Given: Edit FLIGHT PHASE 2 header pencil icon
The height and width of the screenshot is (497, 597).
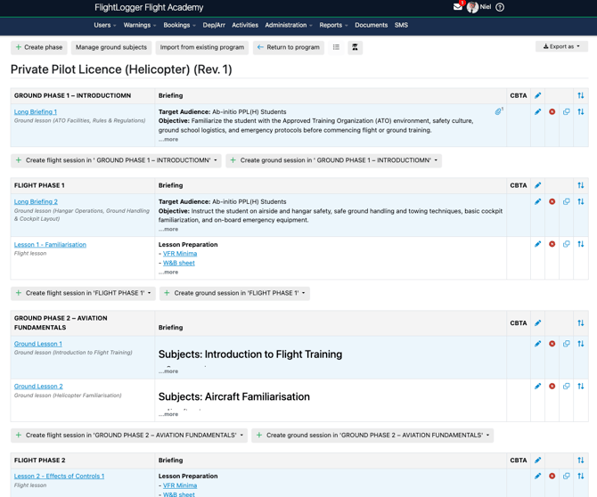Looking at the screenshot, I should (x=537, y=460).
